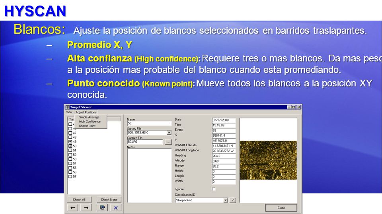Click the previous target left-arrow button
The image size is (382, 214).
coord(72,208)
